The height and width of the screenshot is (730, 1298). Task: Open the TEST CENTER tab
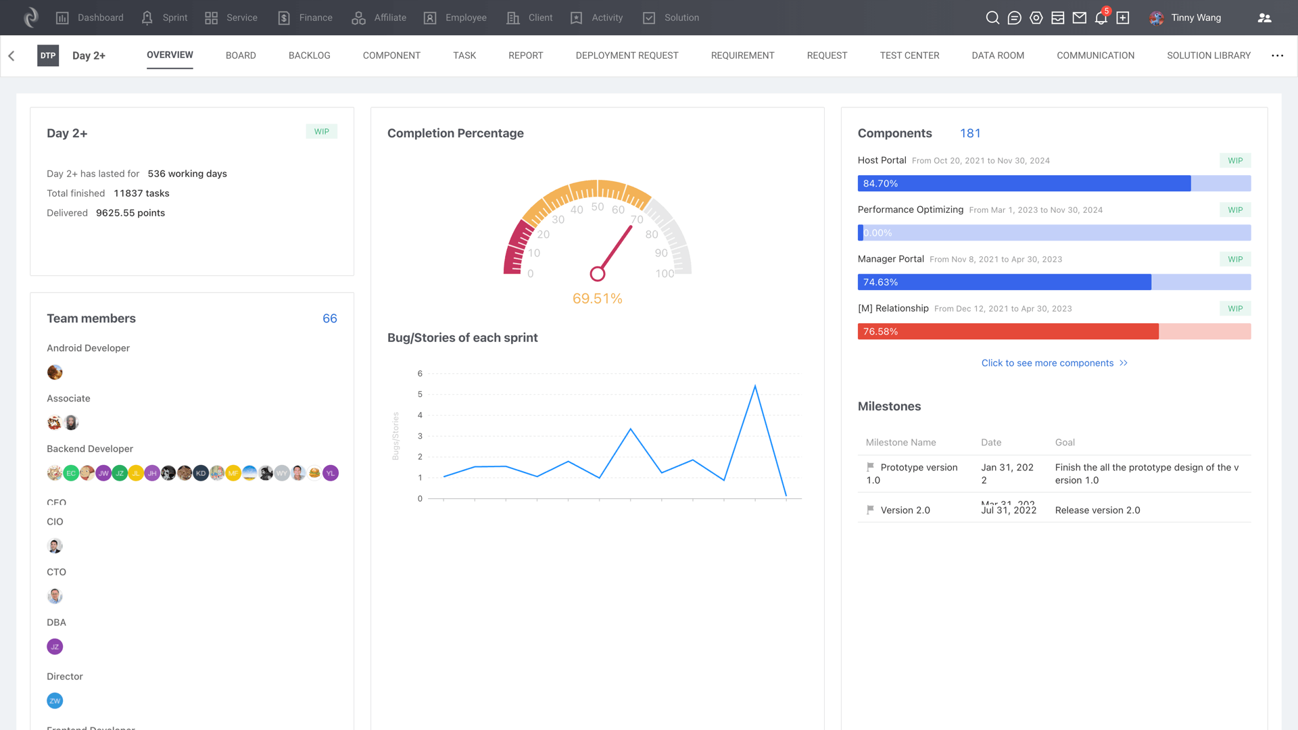[909, 55]
